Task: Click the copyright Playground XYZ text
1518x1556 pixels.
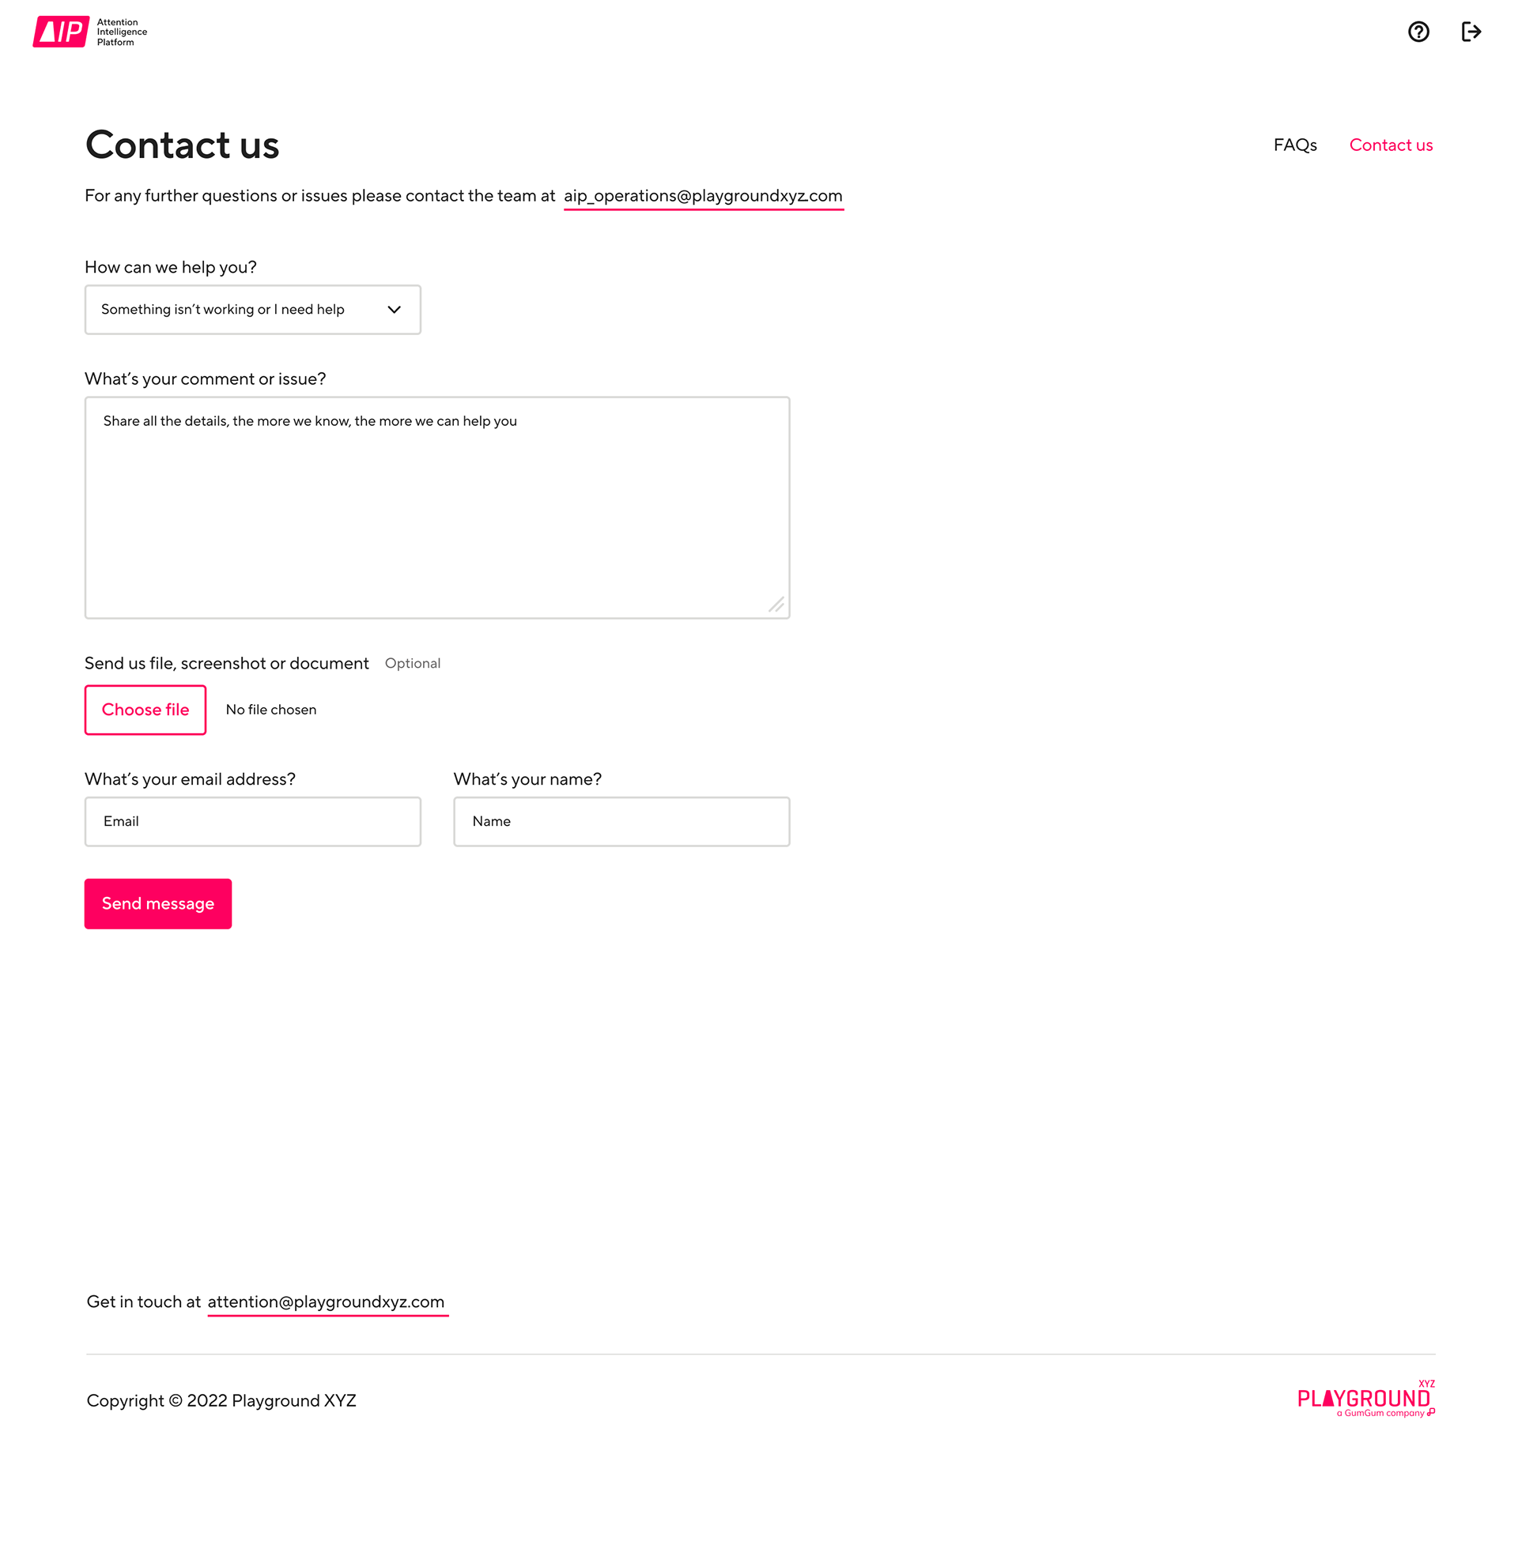Action: pyautogui.click(x=221, y=1400)
